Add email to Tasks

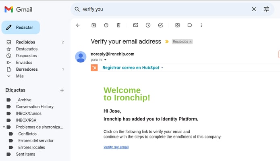pyautogui.click(x=160, y=25)
